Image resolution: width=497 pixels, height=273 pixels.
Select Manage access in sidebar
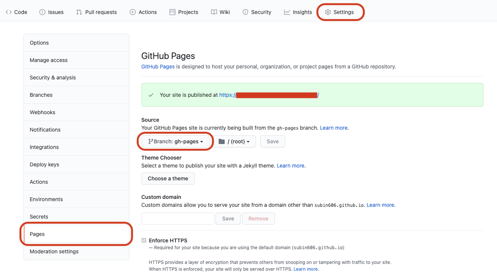click(x=76, y=60)
